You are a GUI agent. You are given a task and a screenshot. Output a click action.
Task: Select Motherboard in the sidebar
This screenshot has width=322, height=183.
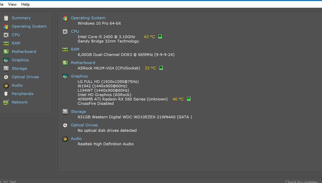tap(24, 52)
